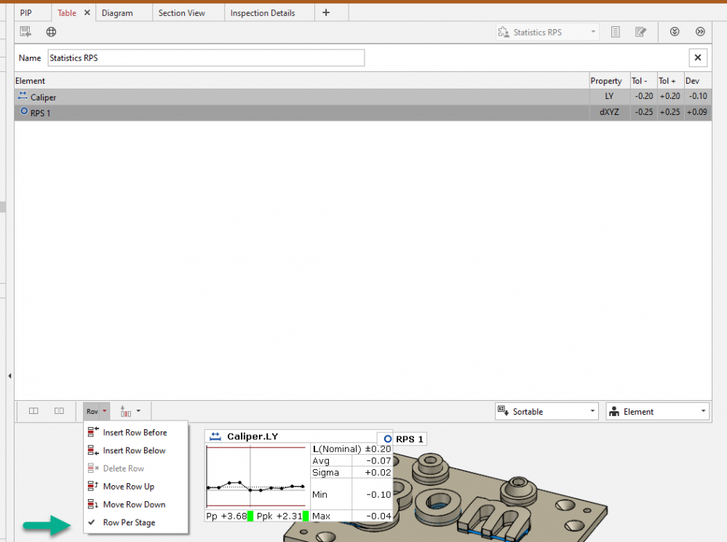The width and height of the screenshot is (727, 542).
Task: Toggle the Row Per Stage checkmark option
Action: 129,522
